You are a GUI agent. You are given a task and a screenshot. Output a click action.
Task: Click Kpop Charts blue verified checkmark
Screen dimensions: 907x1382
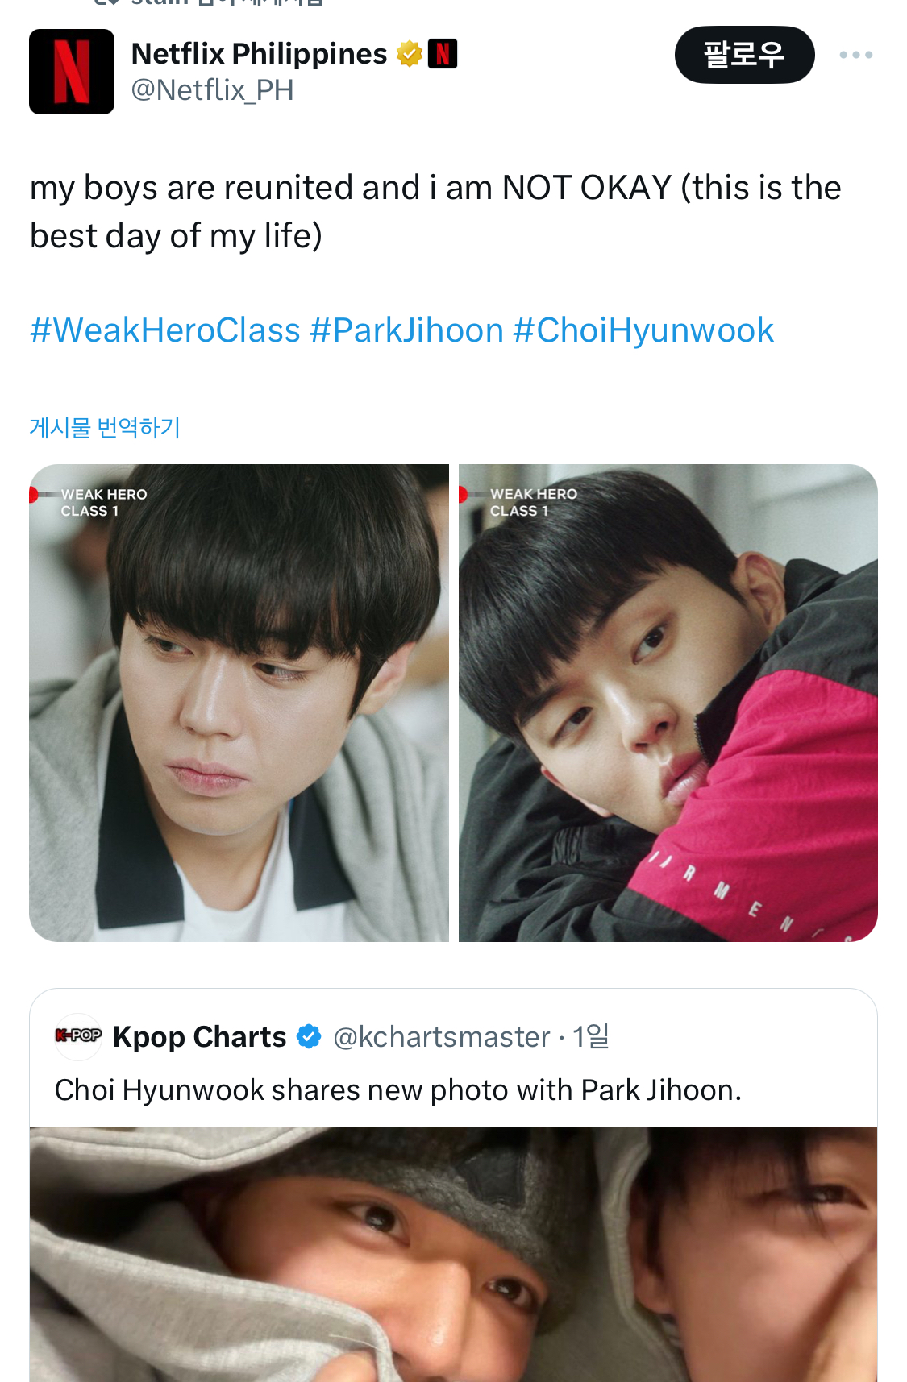309,1036
